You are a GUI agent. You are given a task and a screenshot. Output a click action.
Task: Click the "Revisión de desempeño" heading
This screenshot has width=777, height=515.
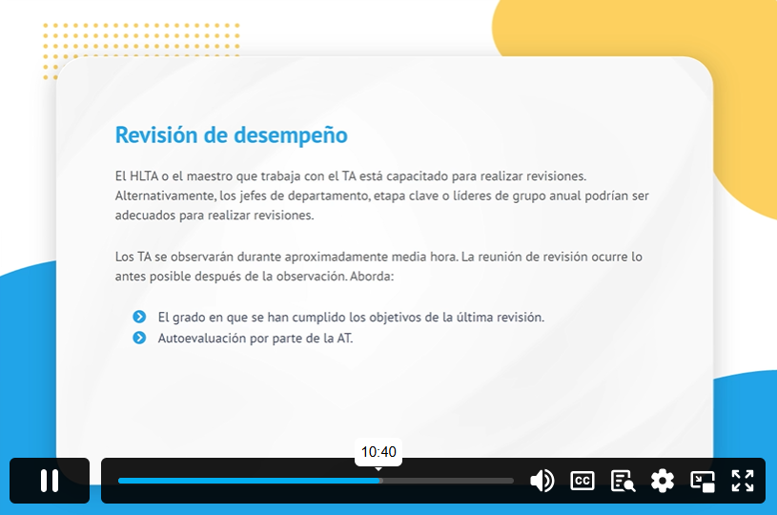(231, 135)
